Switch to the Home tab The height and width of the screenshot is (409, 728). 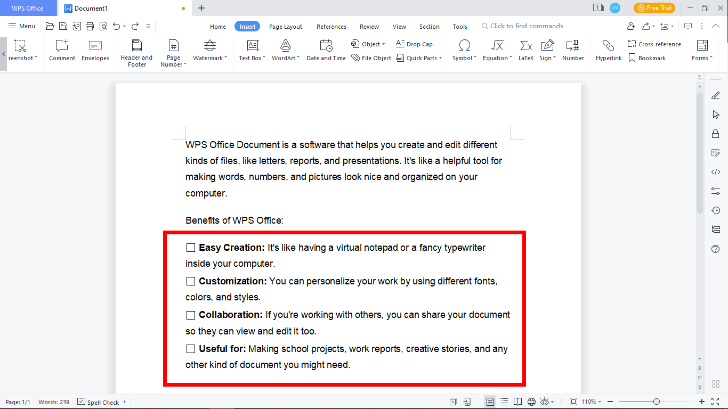tap(218, 27)
